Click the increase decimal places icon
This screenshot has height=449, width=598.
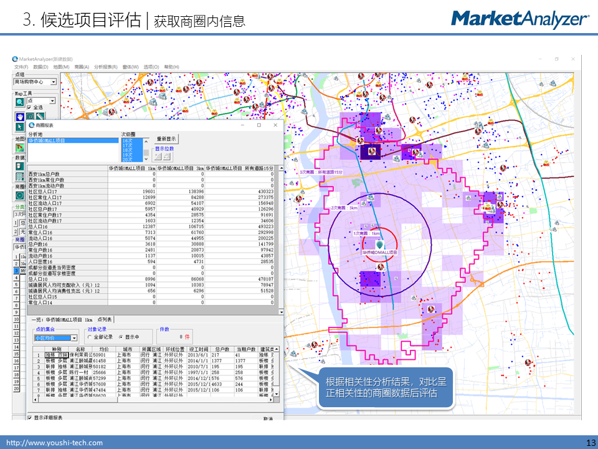[x=158, y=157]
